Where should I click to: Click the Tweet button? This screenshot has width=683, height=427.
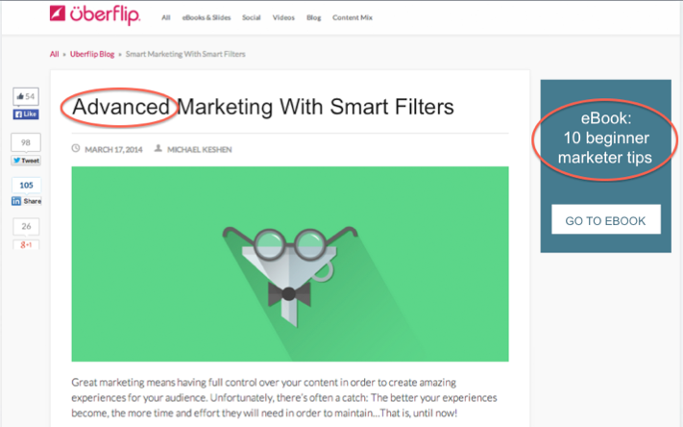tap(26, 161)
